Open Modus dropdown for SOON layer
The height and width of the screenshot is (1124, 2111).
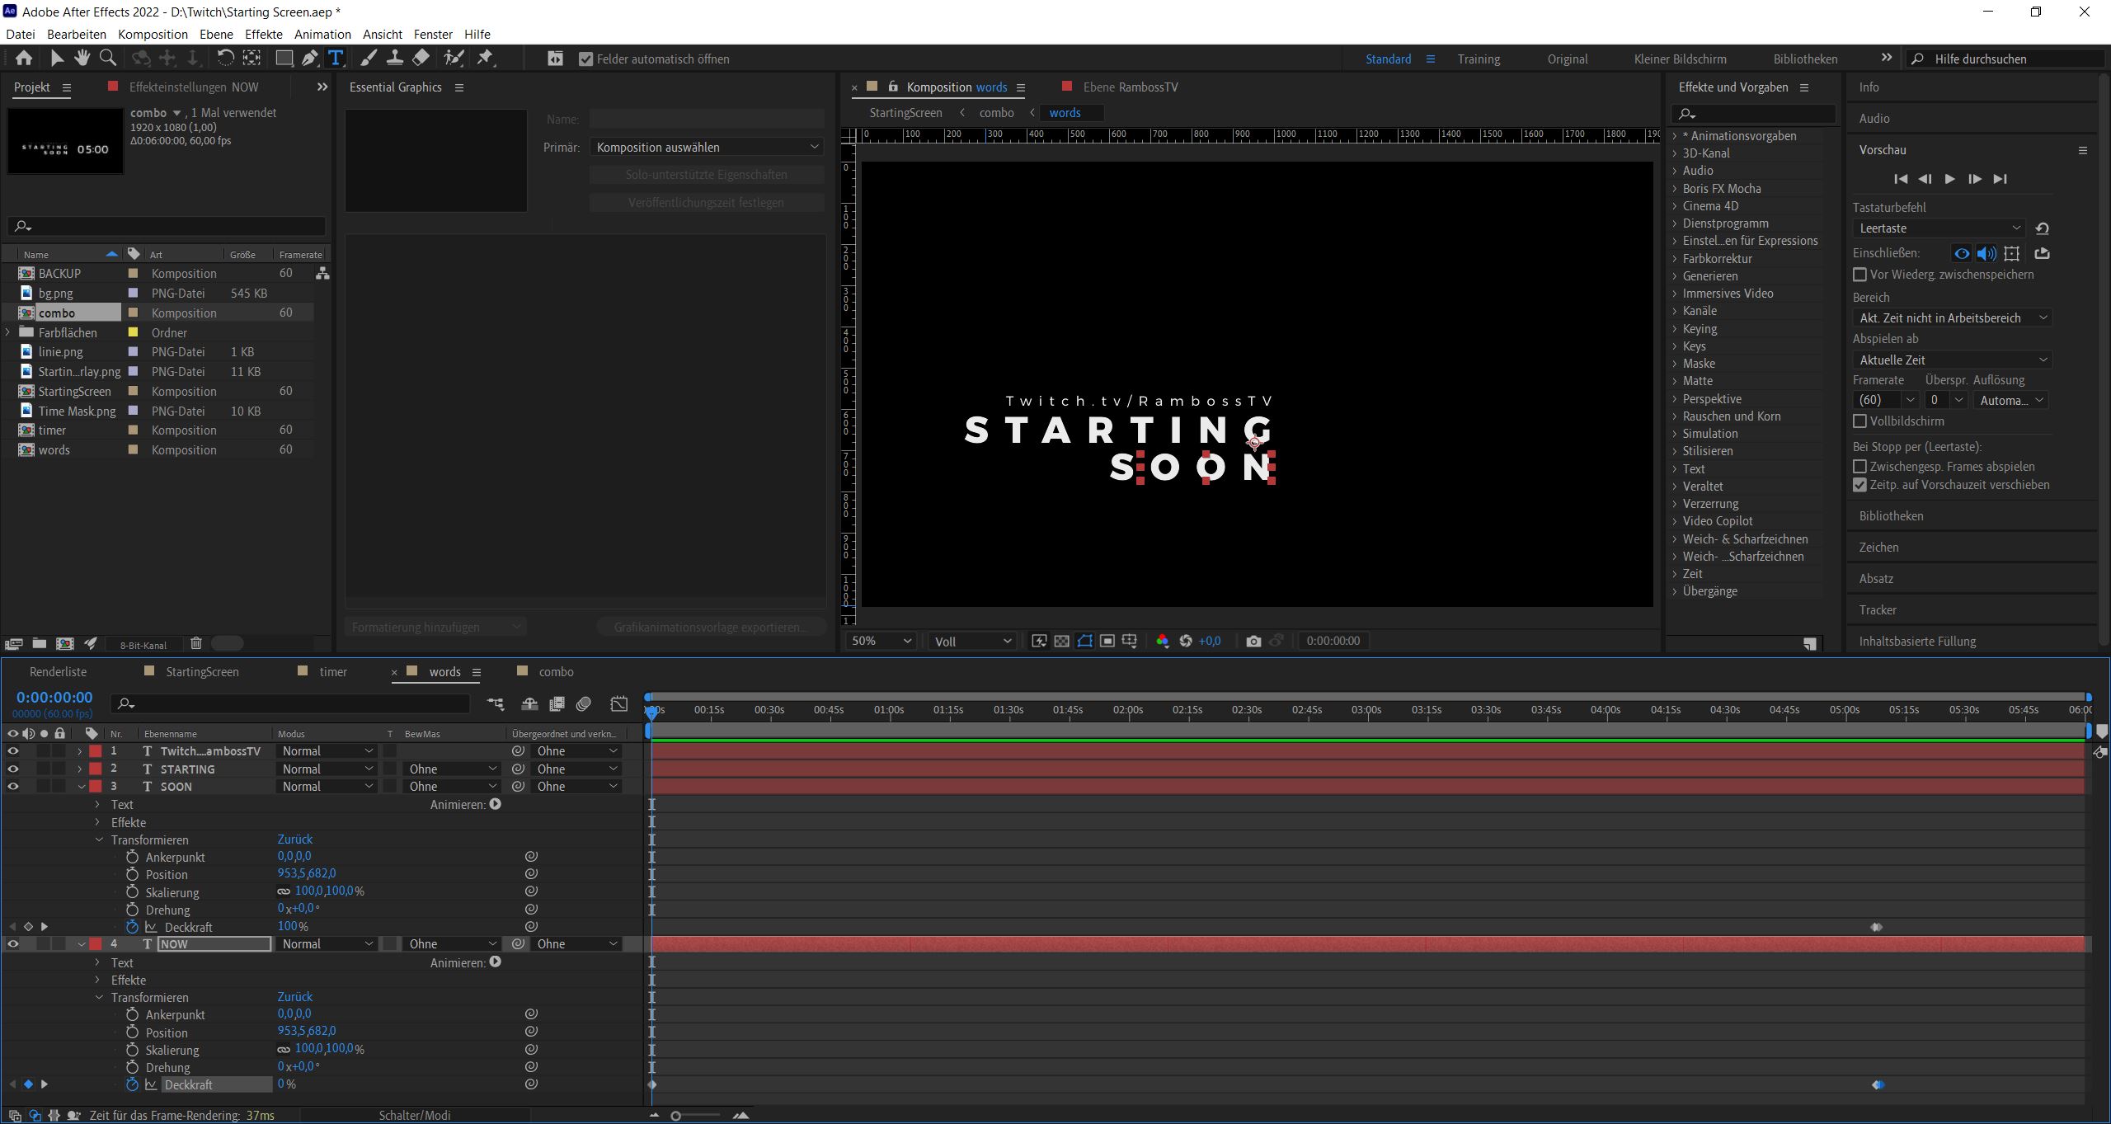pos(327,787)
